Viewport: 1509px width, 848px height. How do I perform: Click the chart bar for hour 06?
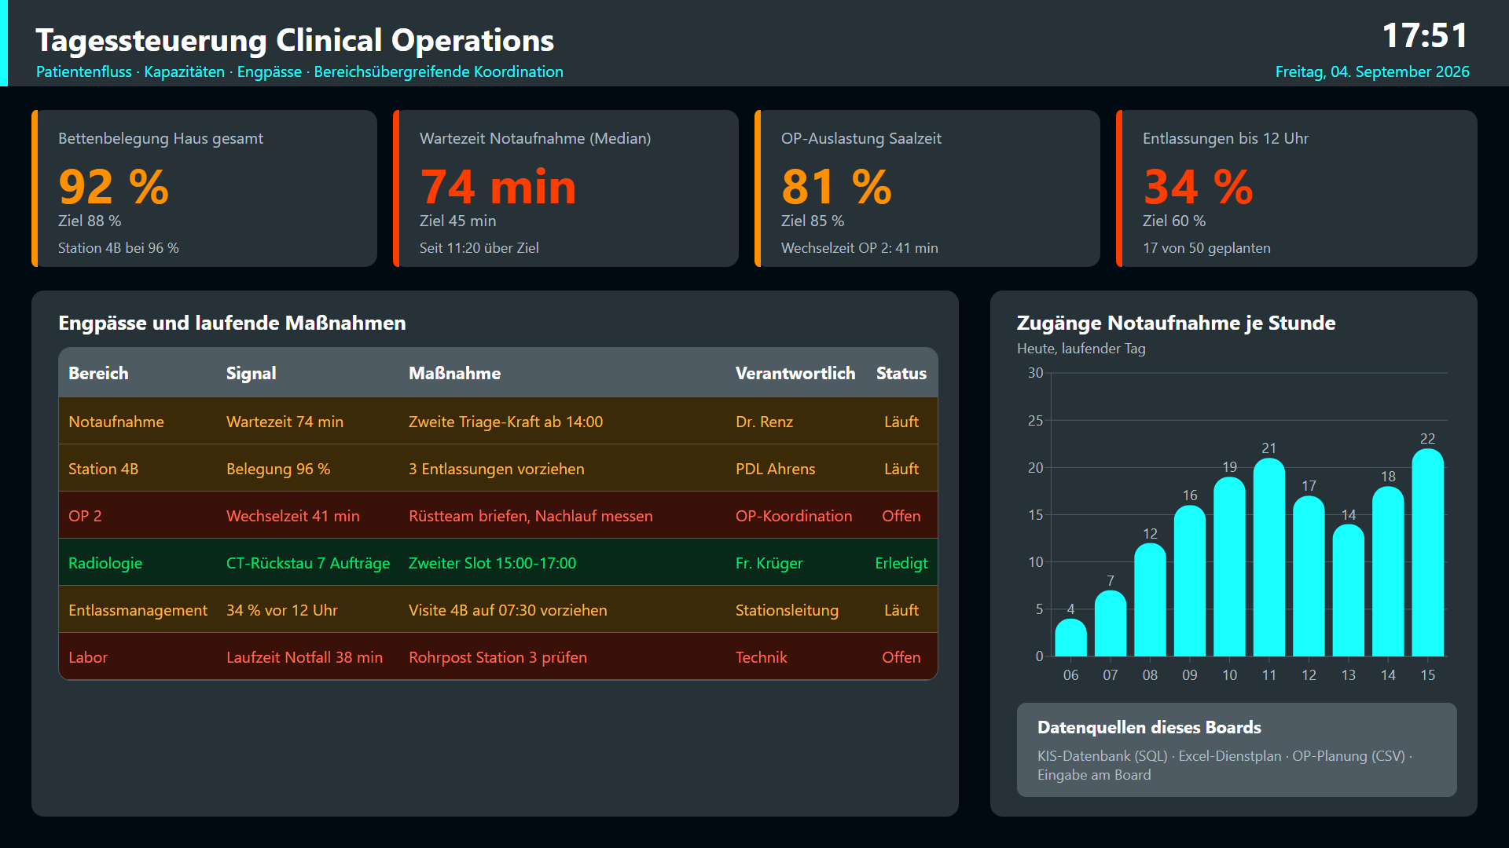click(x=1070, y=638)
